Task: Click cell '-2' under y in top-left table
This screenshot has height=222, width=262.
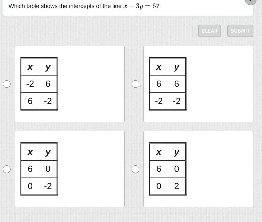Action: 48,101
